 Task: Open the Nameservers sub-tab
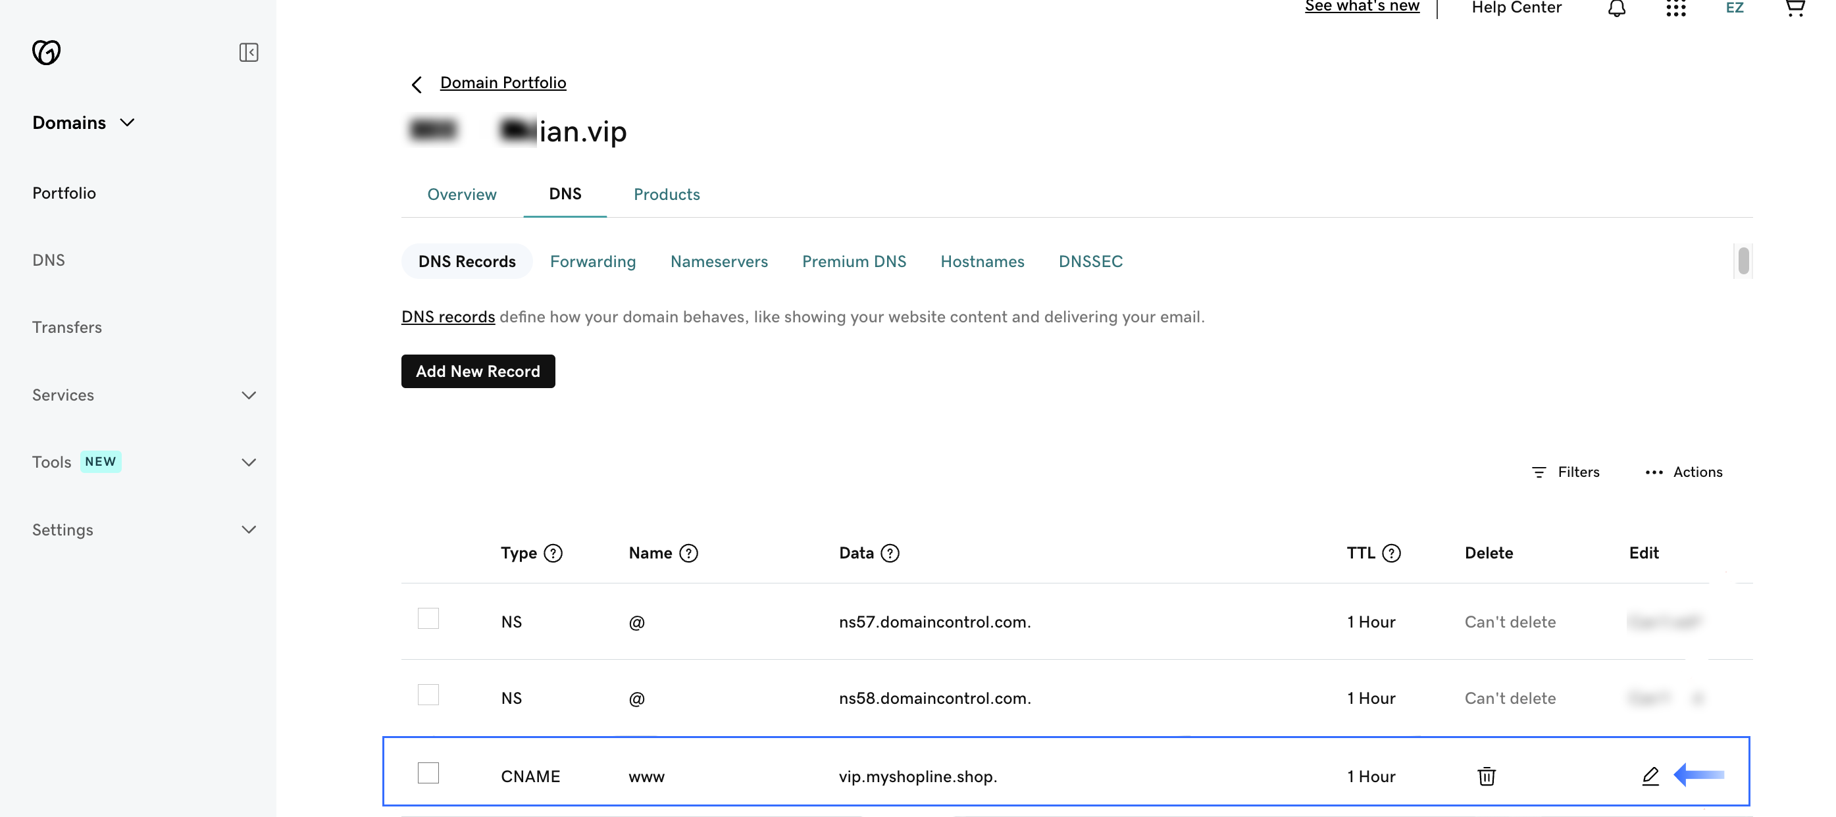719,261
